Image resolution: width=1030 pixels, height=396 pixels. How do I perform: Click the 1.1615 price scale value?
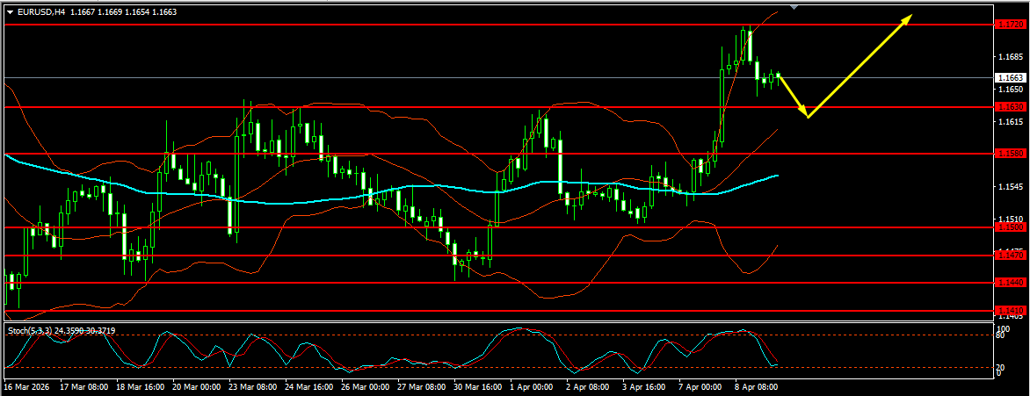tap(1009, 121)
